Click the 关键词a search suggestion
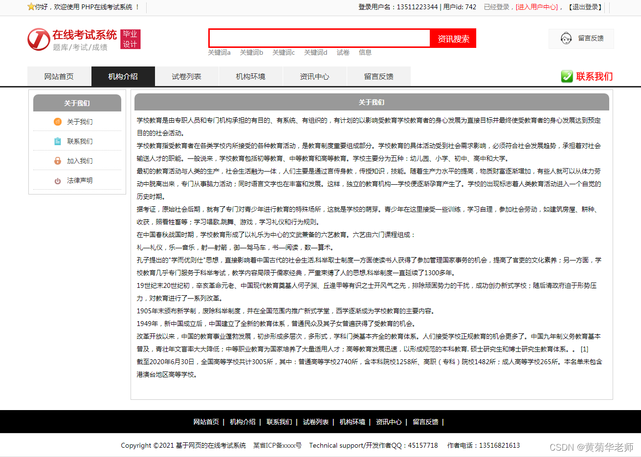Screen dimensions: 641x457 tap(219, 52)
